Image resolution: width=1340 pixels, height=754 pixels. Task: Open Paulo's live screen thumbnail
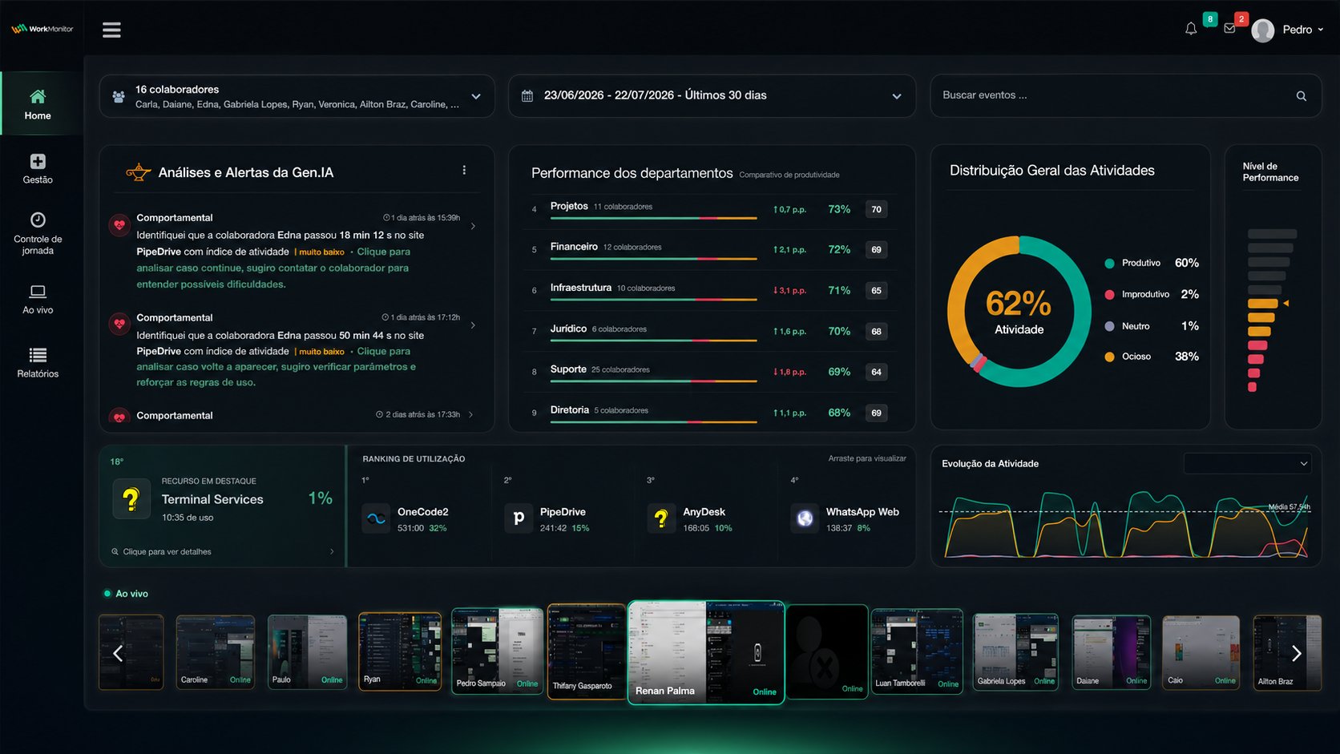(x=307, y=651)
